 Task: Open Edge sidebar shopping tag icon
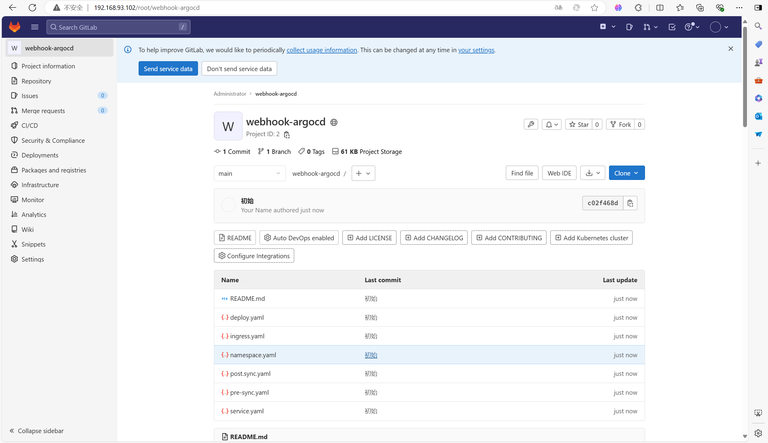pyautogui.click(x=758, y=44)
